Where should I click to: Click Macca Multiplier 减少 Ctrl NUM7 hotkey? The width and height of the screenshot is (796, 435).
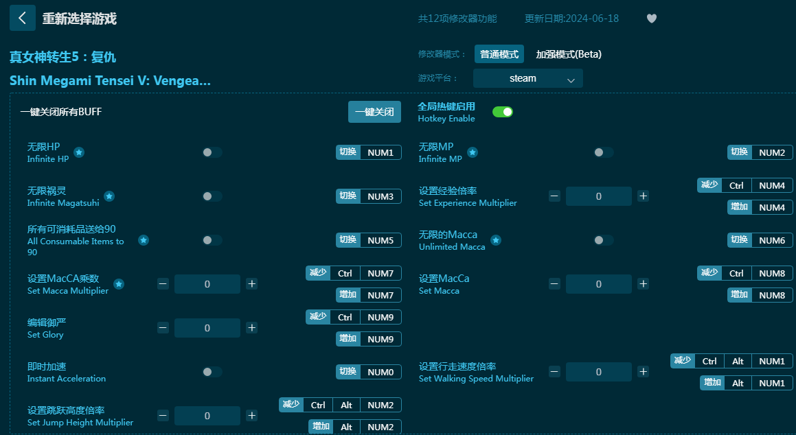click(354, 273)
